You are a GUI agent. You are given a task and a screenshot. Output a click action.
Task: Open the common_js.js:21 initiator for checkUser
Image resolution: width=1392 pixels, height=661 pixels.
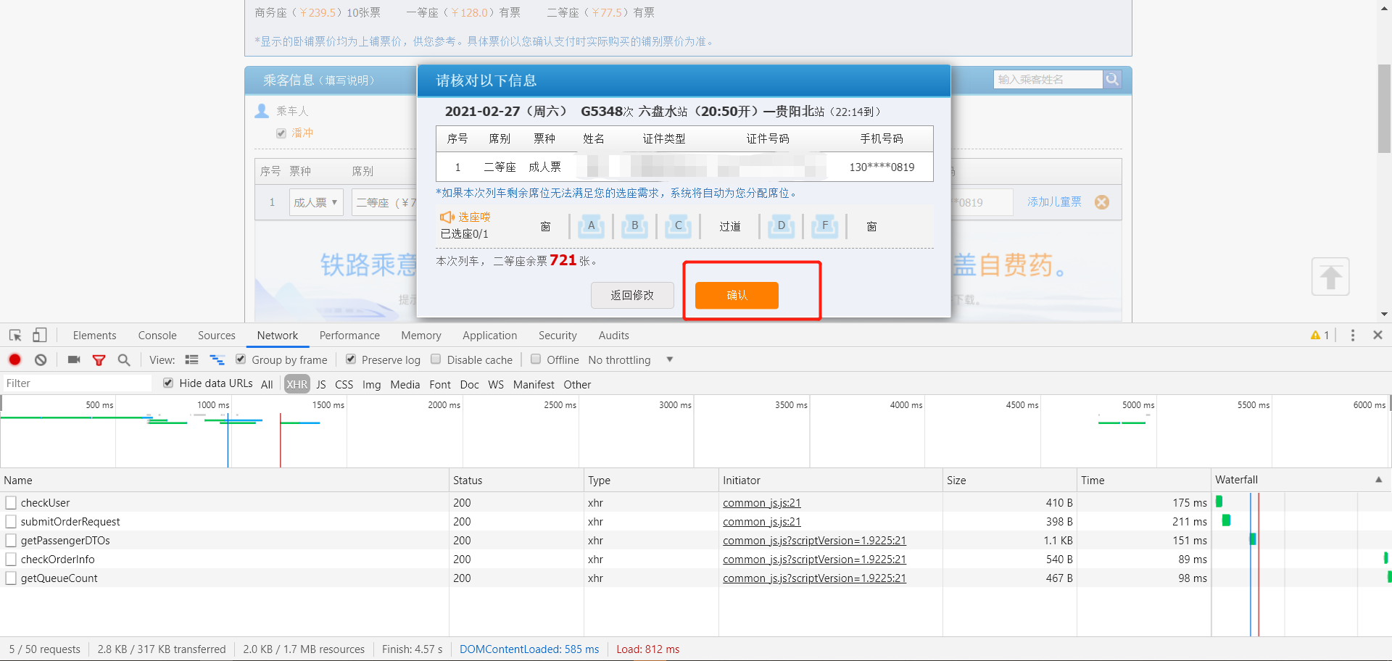(x=761, y=502)
